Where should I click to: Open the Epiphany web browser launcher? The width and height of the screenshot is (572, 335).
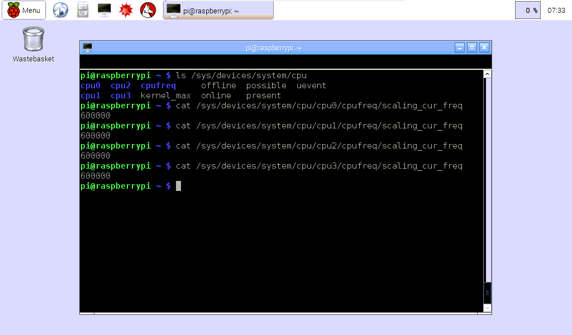pos(60,10)
